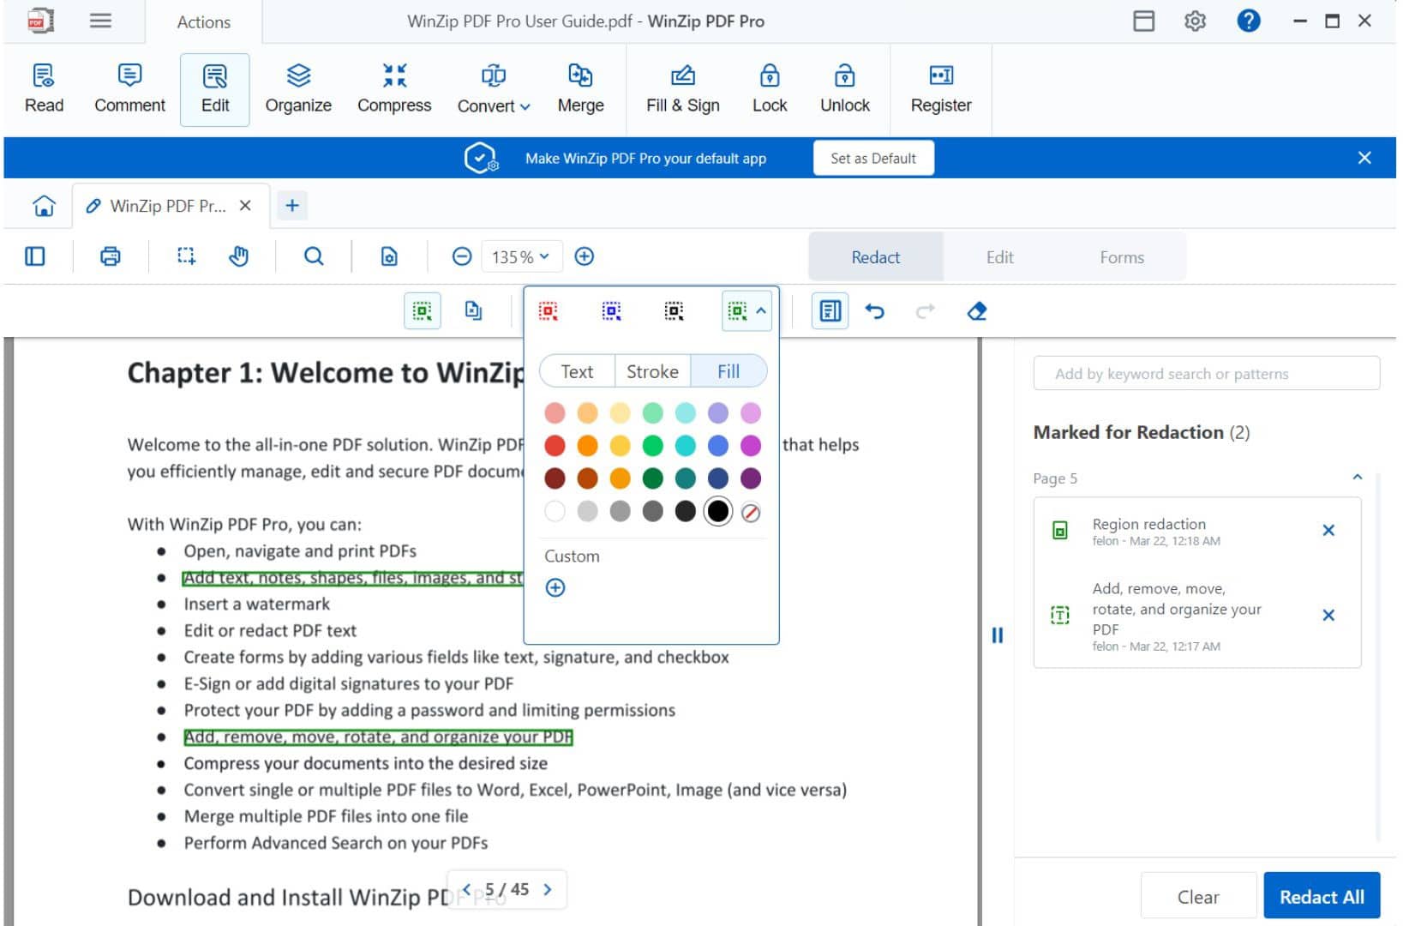Open the Compress tool
1403x926 pixels.
(x=394, y=89)
